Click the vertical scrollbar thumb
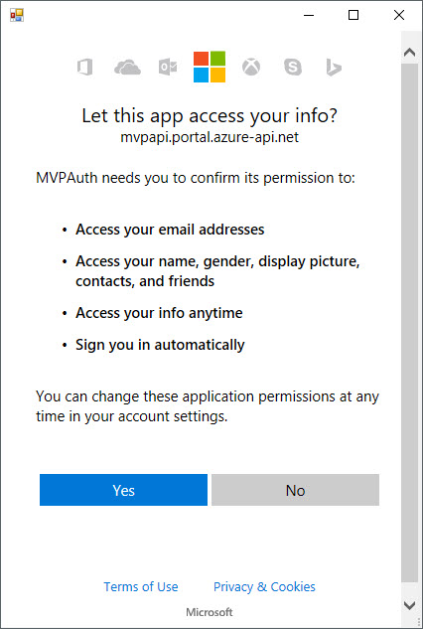 coord(409,322)
